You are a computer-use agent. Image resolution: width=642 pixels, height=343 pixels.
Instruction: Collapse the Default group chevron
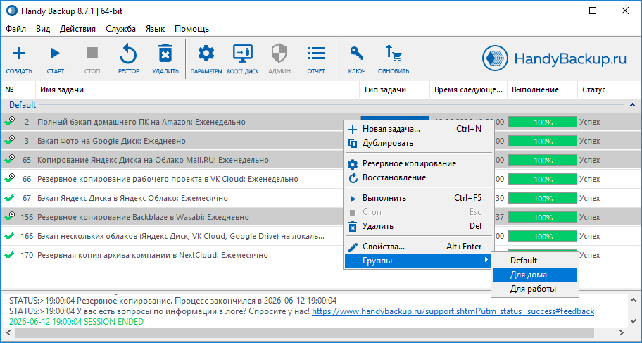click(x=633, y=105)
